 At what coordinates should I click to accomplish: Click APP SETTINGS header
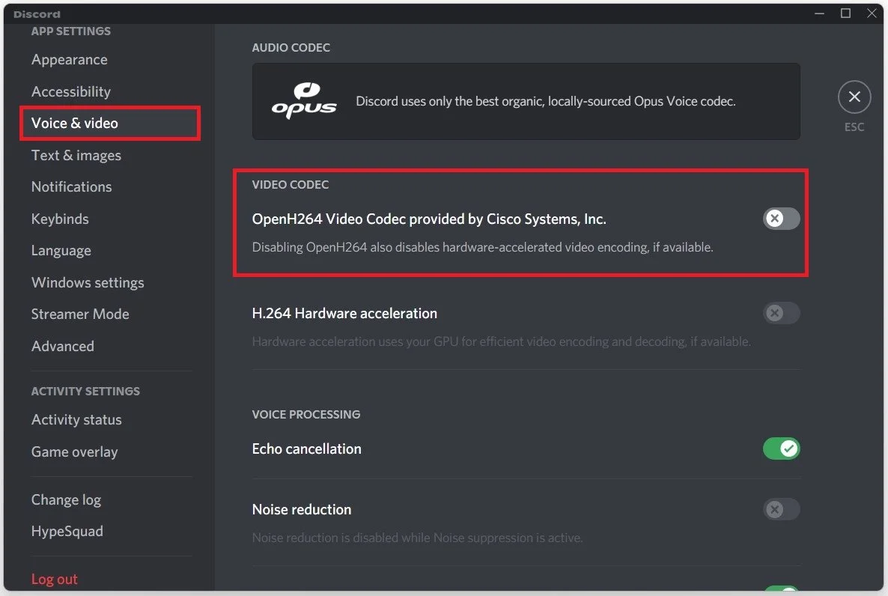[x=71, y=31]
